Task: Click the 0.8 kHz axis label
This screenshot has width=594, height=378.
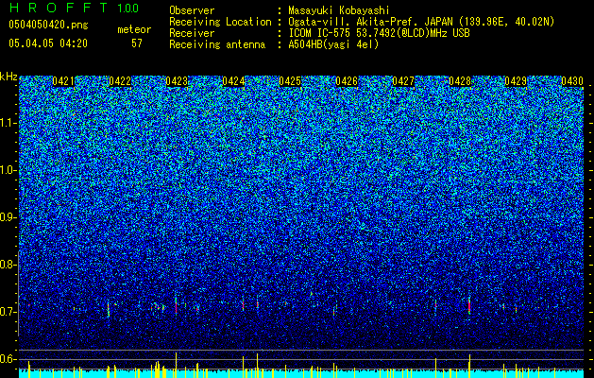Action: [8, 265]
